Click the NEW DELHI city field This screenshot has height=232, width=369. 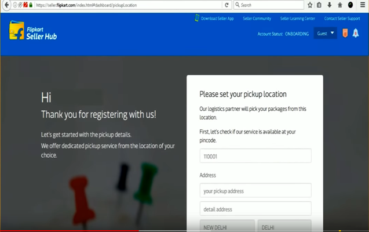pos(227,226)
